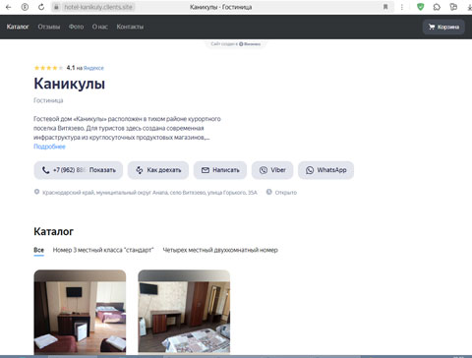Follow the Яндексе rating link
The height and width of the screenshot is (358, 472).
pos(93,68)
